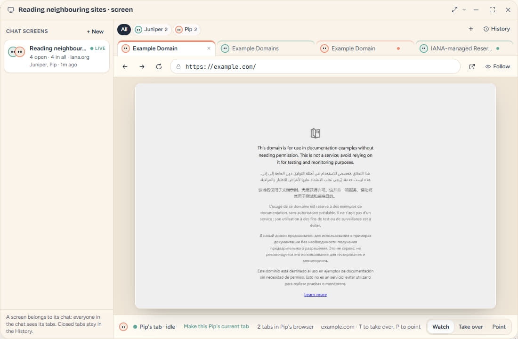Open the History panel
Screen dimensions: 518x339
(x=496, y=29)
